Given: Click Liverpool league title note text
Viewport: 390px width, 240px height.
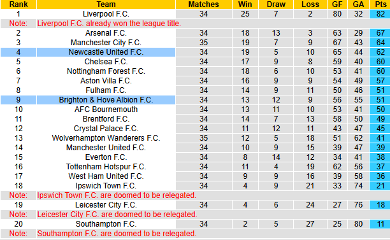Looking at the screenshot, I should (x=109, y=24).
